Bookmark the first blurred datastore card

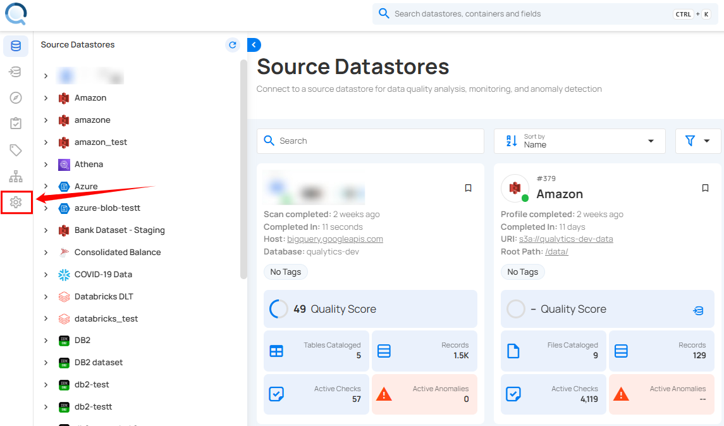[x=468, y=188]
